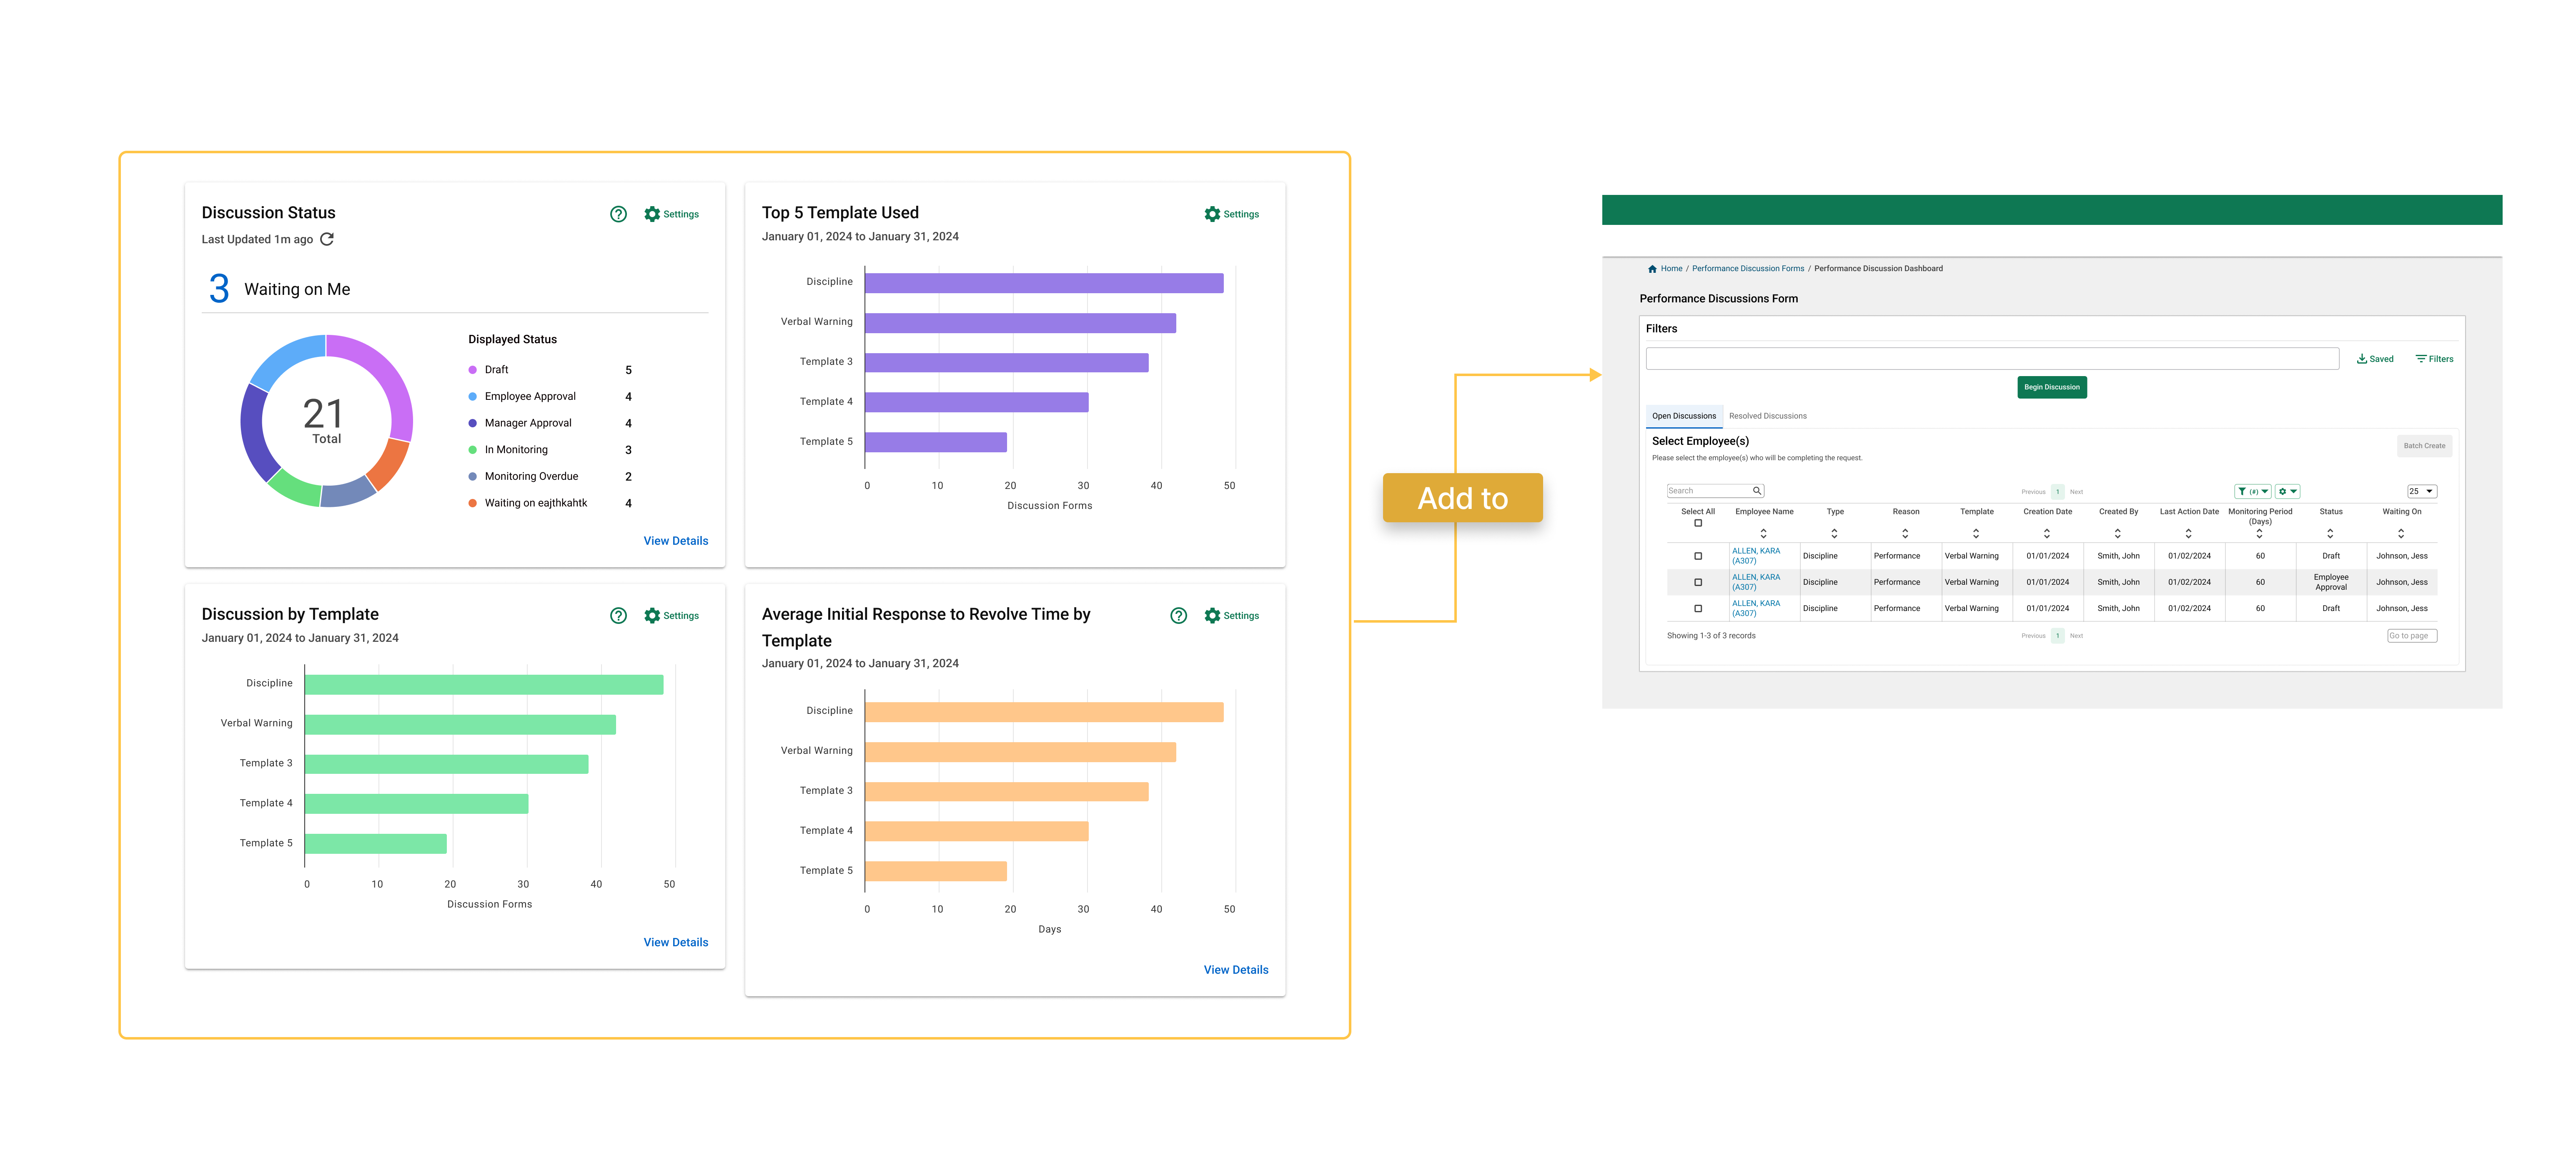Screen dimensions: 2576x1172
Task: Sort table by Last Action Date arrows
Action: [x=2188, y=534]
